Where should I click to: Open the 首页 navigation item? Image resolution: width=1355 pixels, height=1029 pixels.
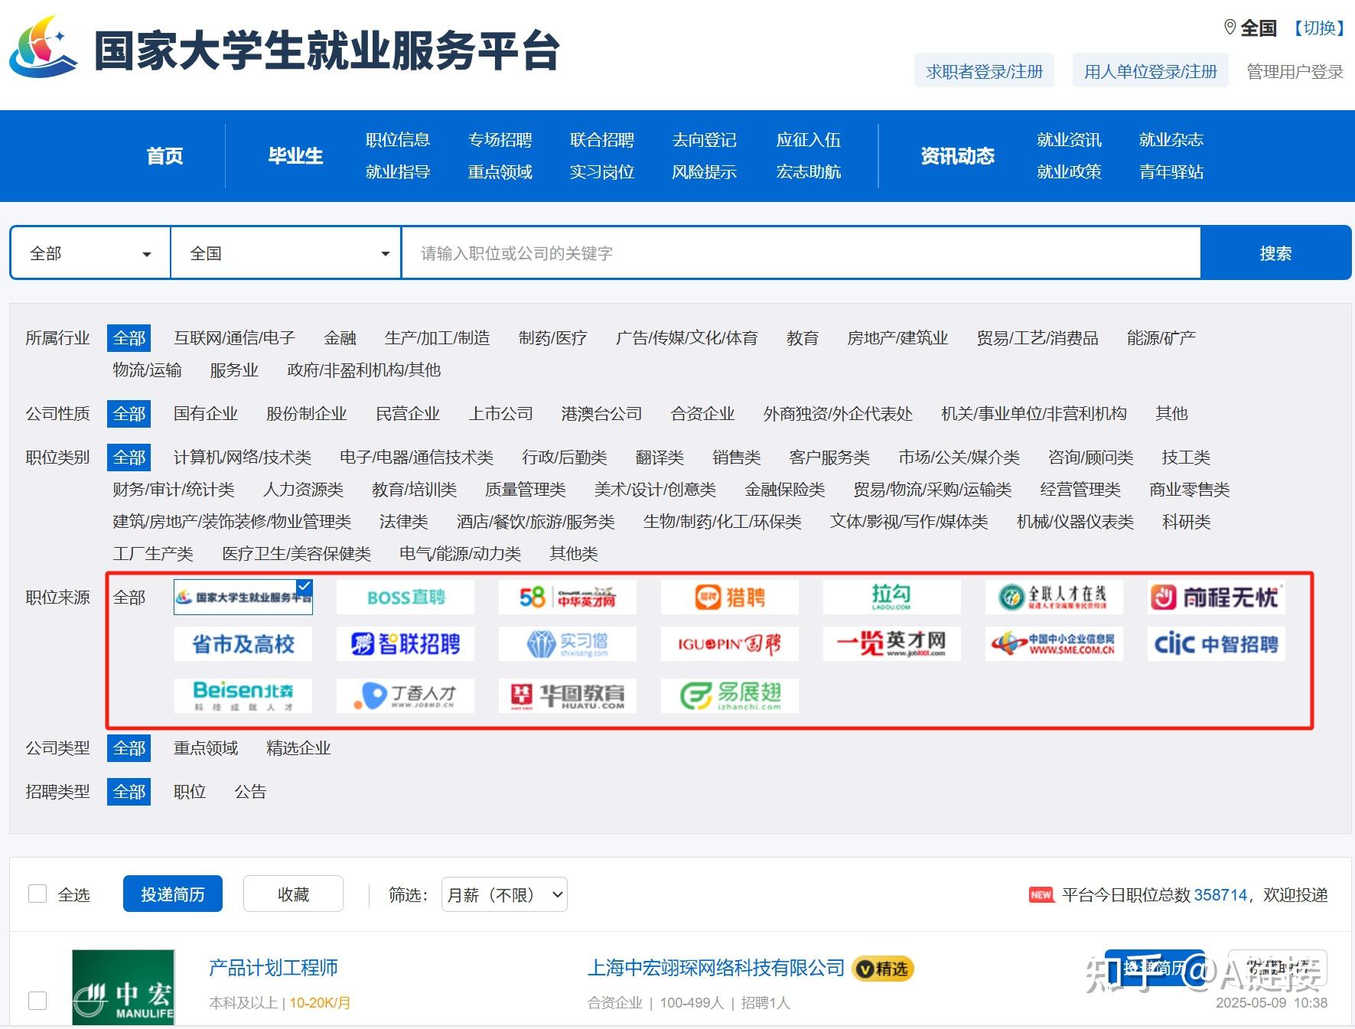(164, 156)
